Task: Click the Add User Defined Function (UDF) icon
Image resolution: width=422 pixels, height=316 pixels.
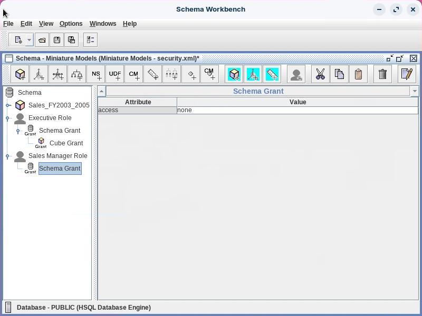Action: 115,74
